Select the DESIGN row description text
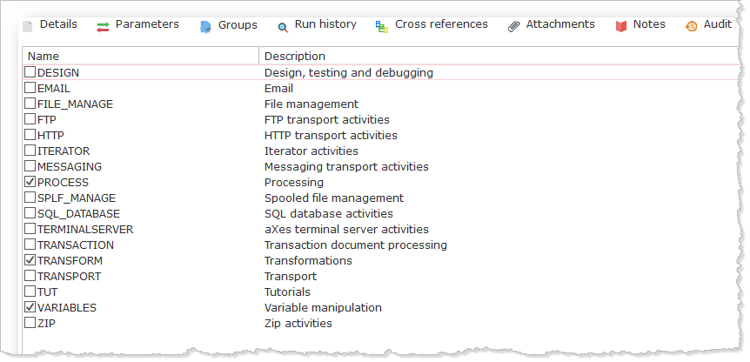Viewport: 750px width, 362px height. point(349,73)
